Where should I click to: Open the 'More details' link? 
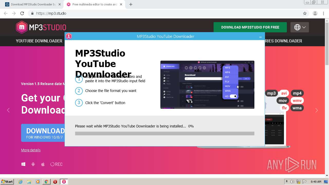(31, 150)
